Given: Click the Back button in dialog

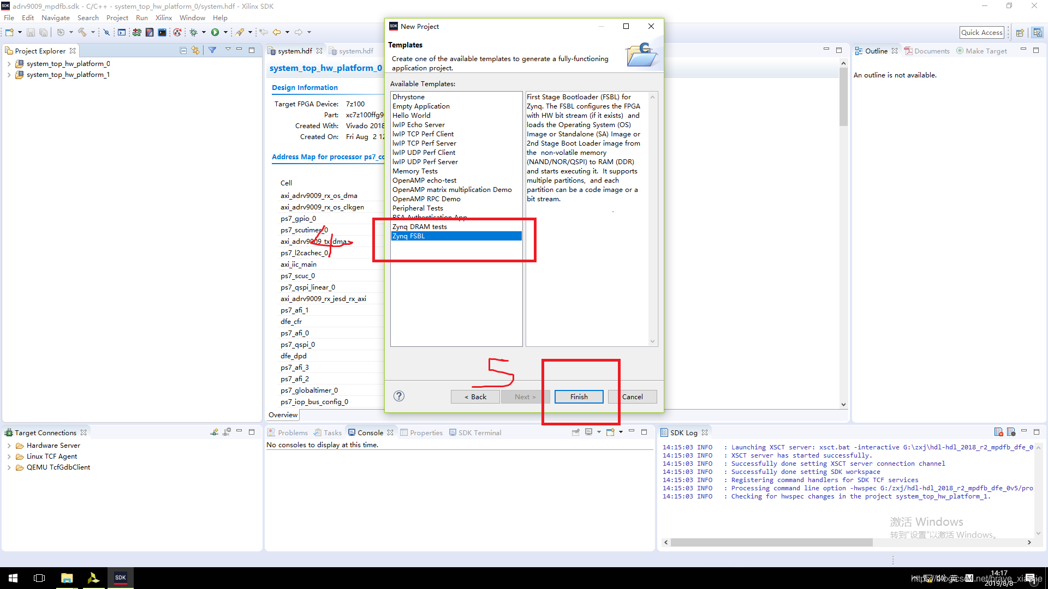Looking at the screenshot, I should (475, 397).
